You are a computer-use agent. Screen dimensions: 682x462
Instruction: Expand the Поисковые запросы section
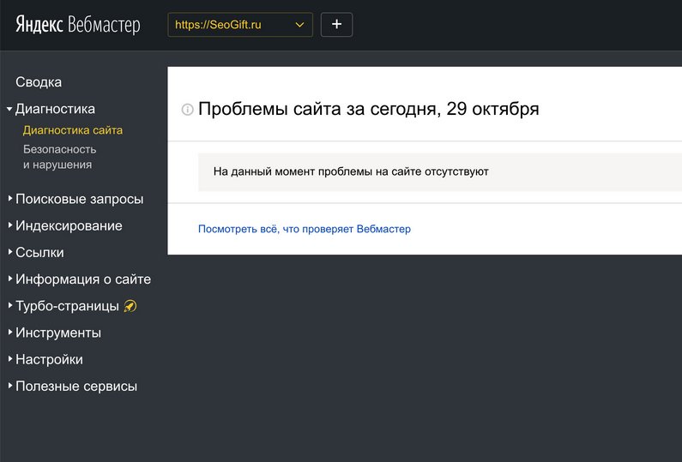(x=79, y=199)
